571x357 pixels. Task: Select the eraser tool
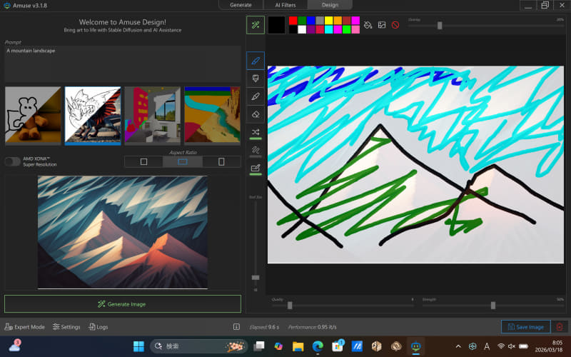pos(256,114)
